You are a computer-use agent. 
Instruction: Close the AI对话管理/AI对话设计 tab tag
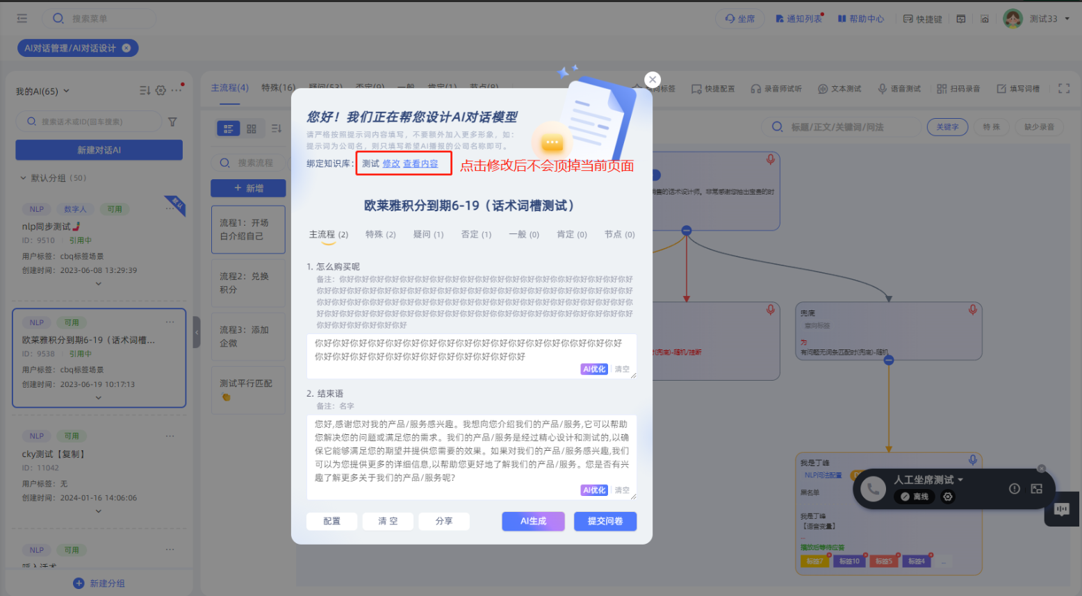click(x=126, y=48)
